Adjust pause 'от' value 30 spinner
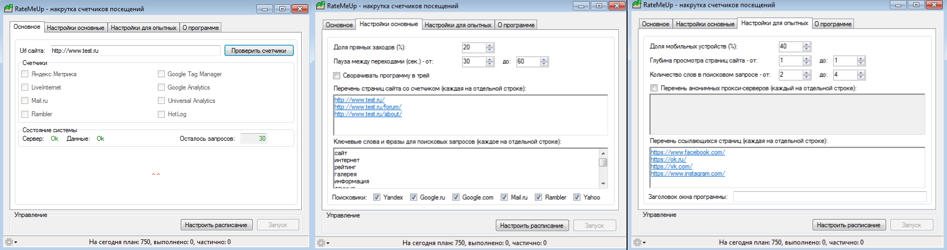Image resolution: width=947 pixels, height=250 pixels. tap(490, 62)
